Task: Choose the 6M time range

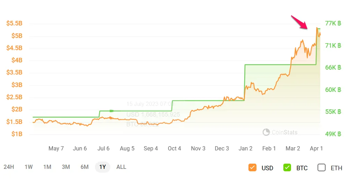Action: click(84, 167)
